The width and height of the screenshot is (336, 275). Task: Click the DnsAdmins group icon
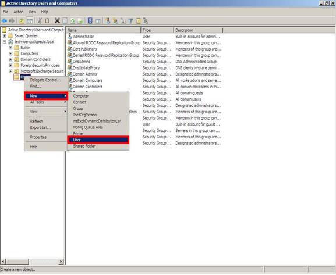[x=70, y=62]
